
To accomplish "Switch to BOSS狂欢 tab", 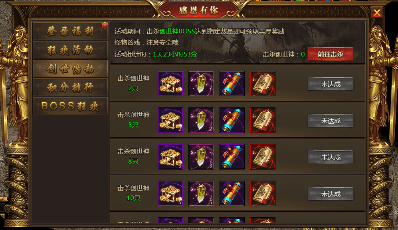I will click(x=70, y=106).
